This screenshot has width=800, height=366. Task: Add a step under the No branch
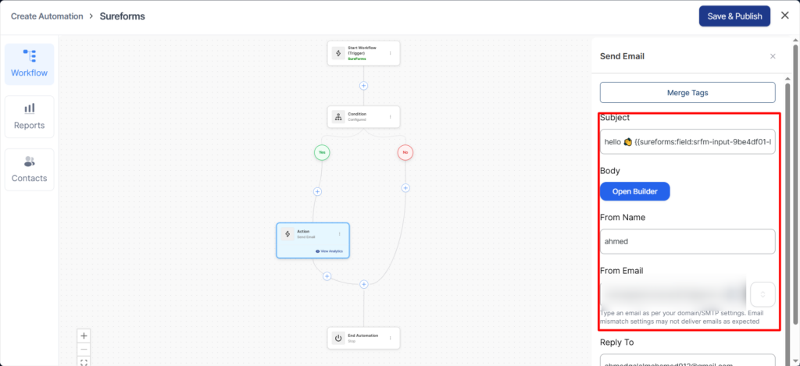[405, 187]
